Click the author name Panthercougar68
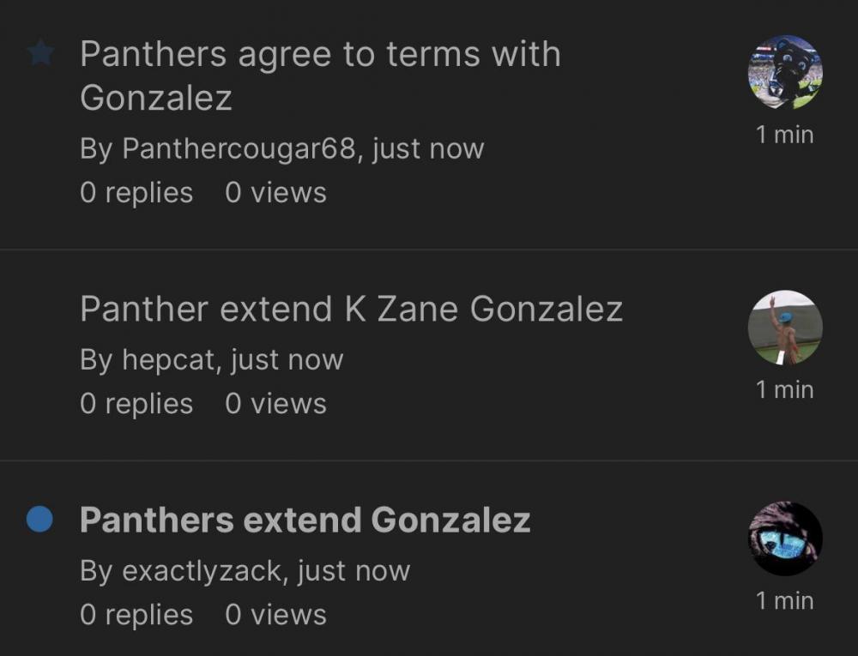The width and height of the screenshot is (858, 656). pyautogui.click(x=238, y=148)
